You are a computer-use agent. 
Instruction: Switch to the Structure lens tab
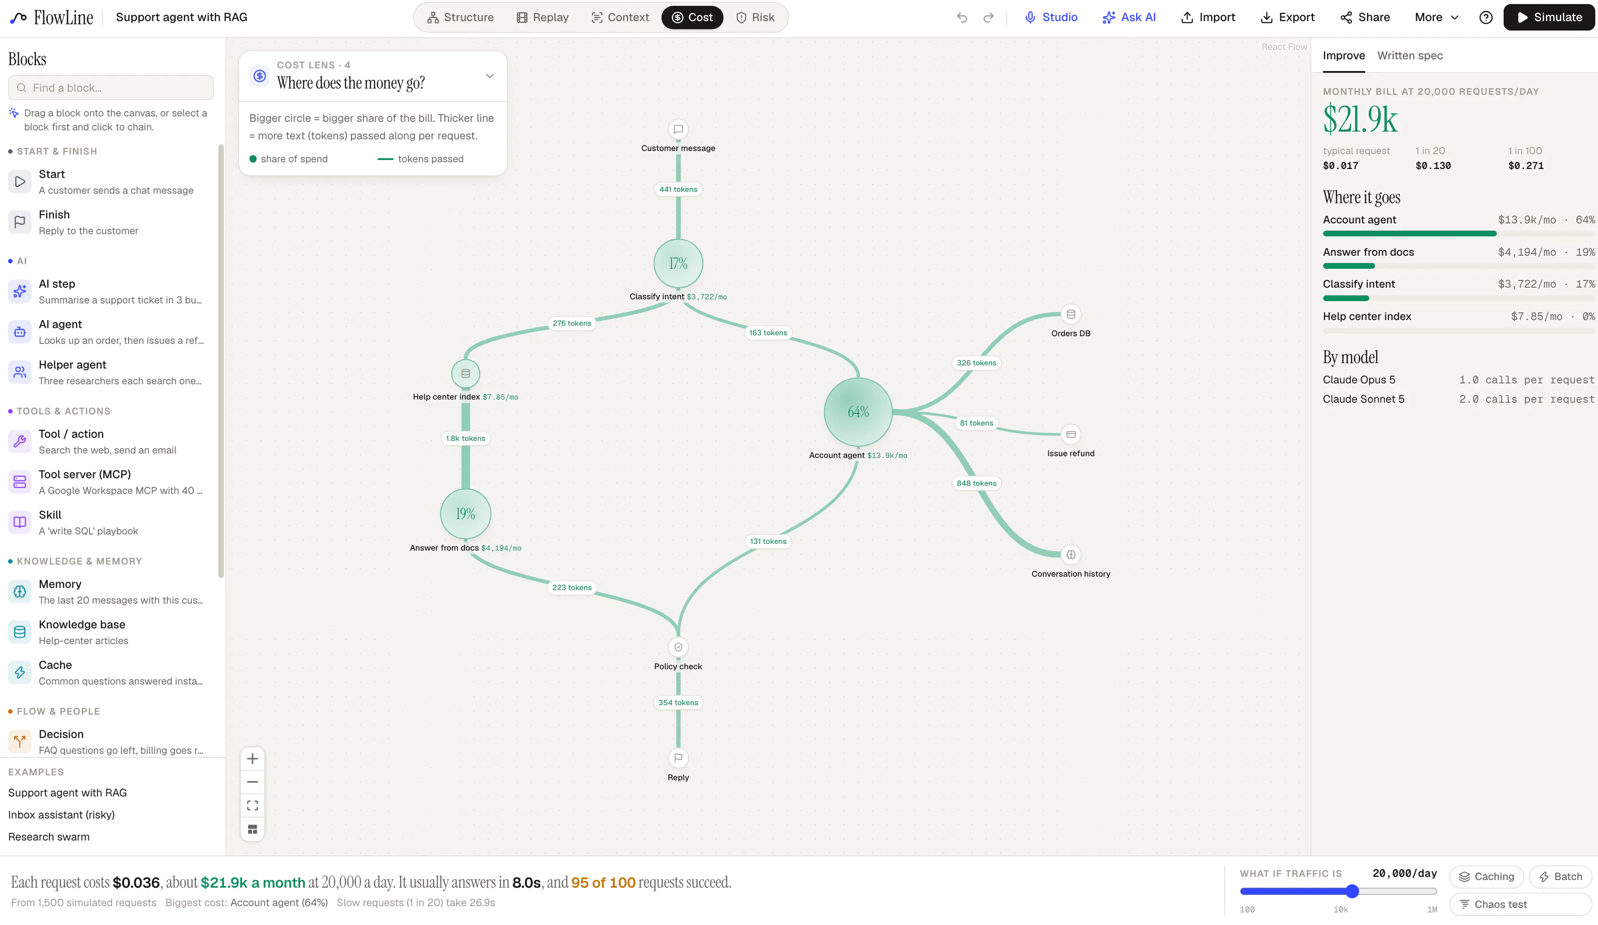coord(460,17)
